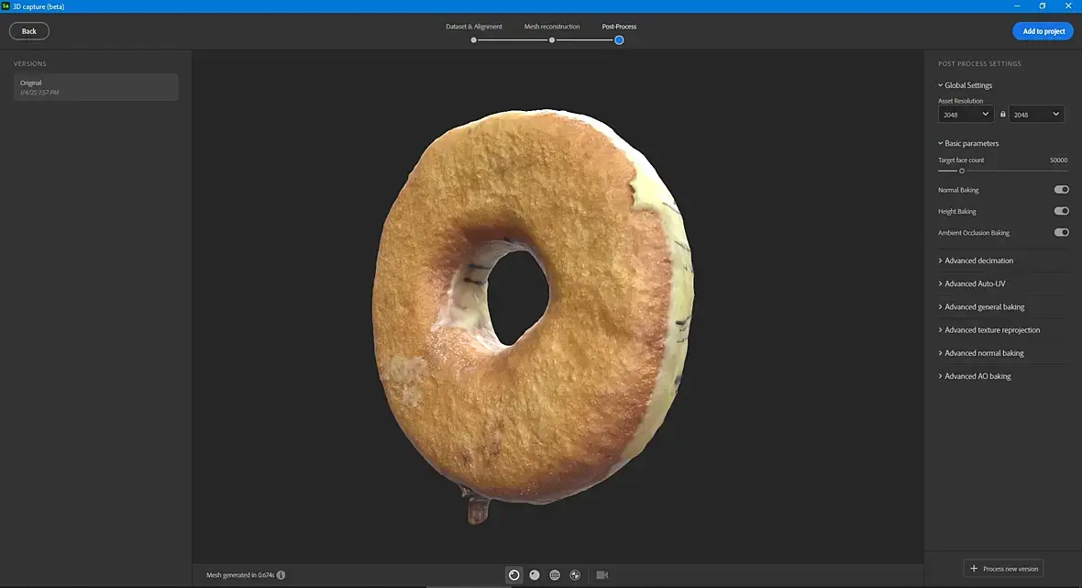Open the second Asset Resolution 2048 dropdown
Image resolution: width=1082 pixels, height=588 pixels.
(x=1036, y=115)
